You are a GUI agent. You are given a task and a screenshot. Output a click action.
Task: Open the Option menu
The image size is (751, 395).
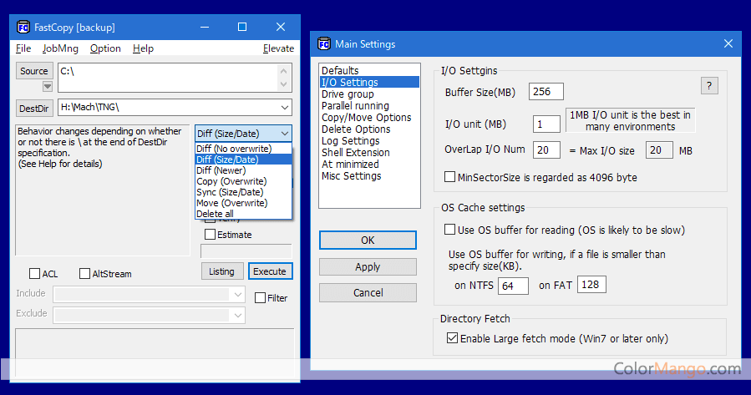tap(105, 48)
